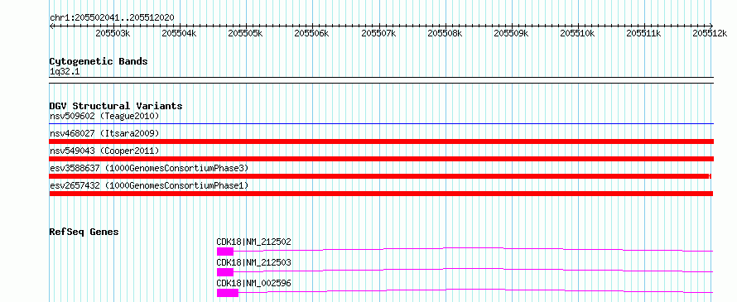Click the red esv2657432 variant bar
The width and height of the screenshot is (737, 302).
coord(381,194)
